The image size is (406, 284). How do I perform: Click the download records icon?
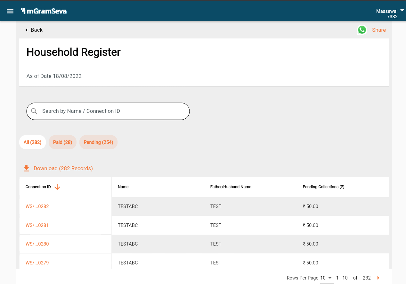[27, 168]
